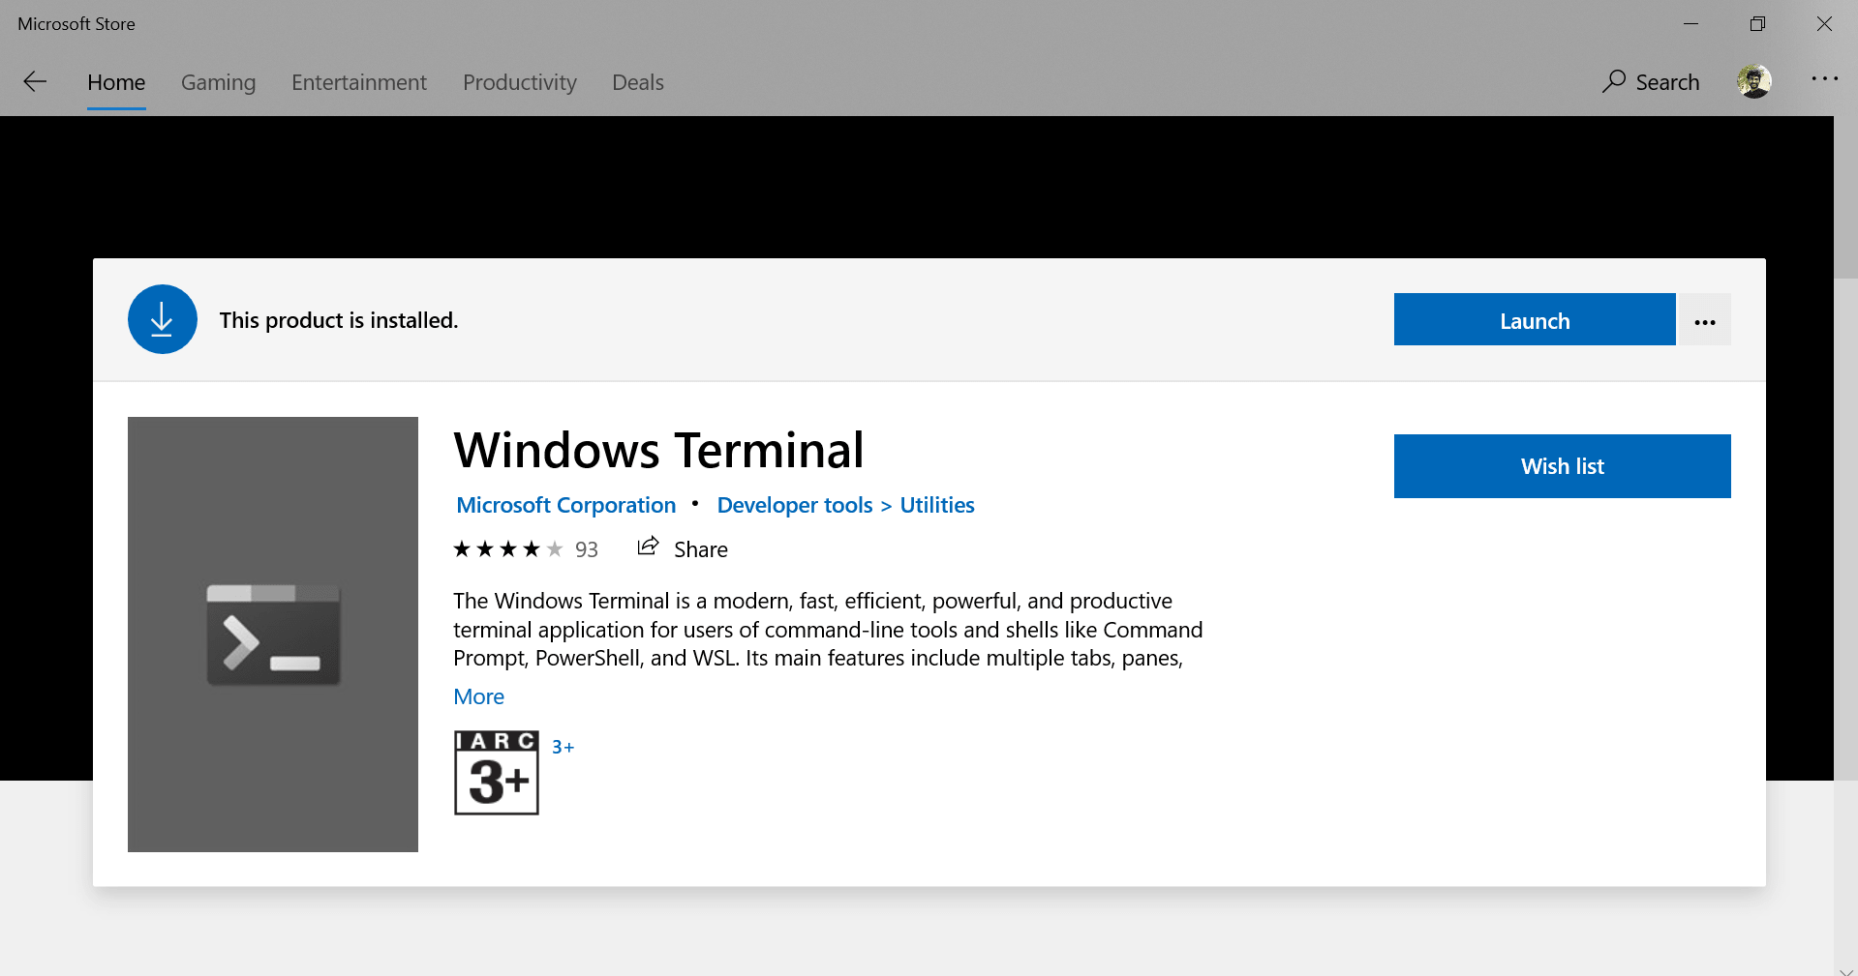
Task: Restore down the Microsoft Store window
Action: click(1757, 23)
